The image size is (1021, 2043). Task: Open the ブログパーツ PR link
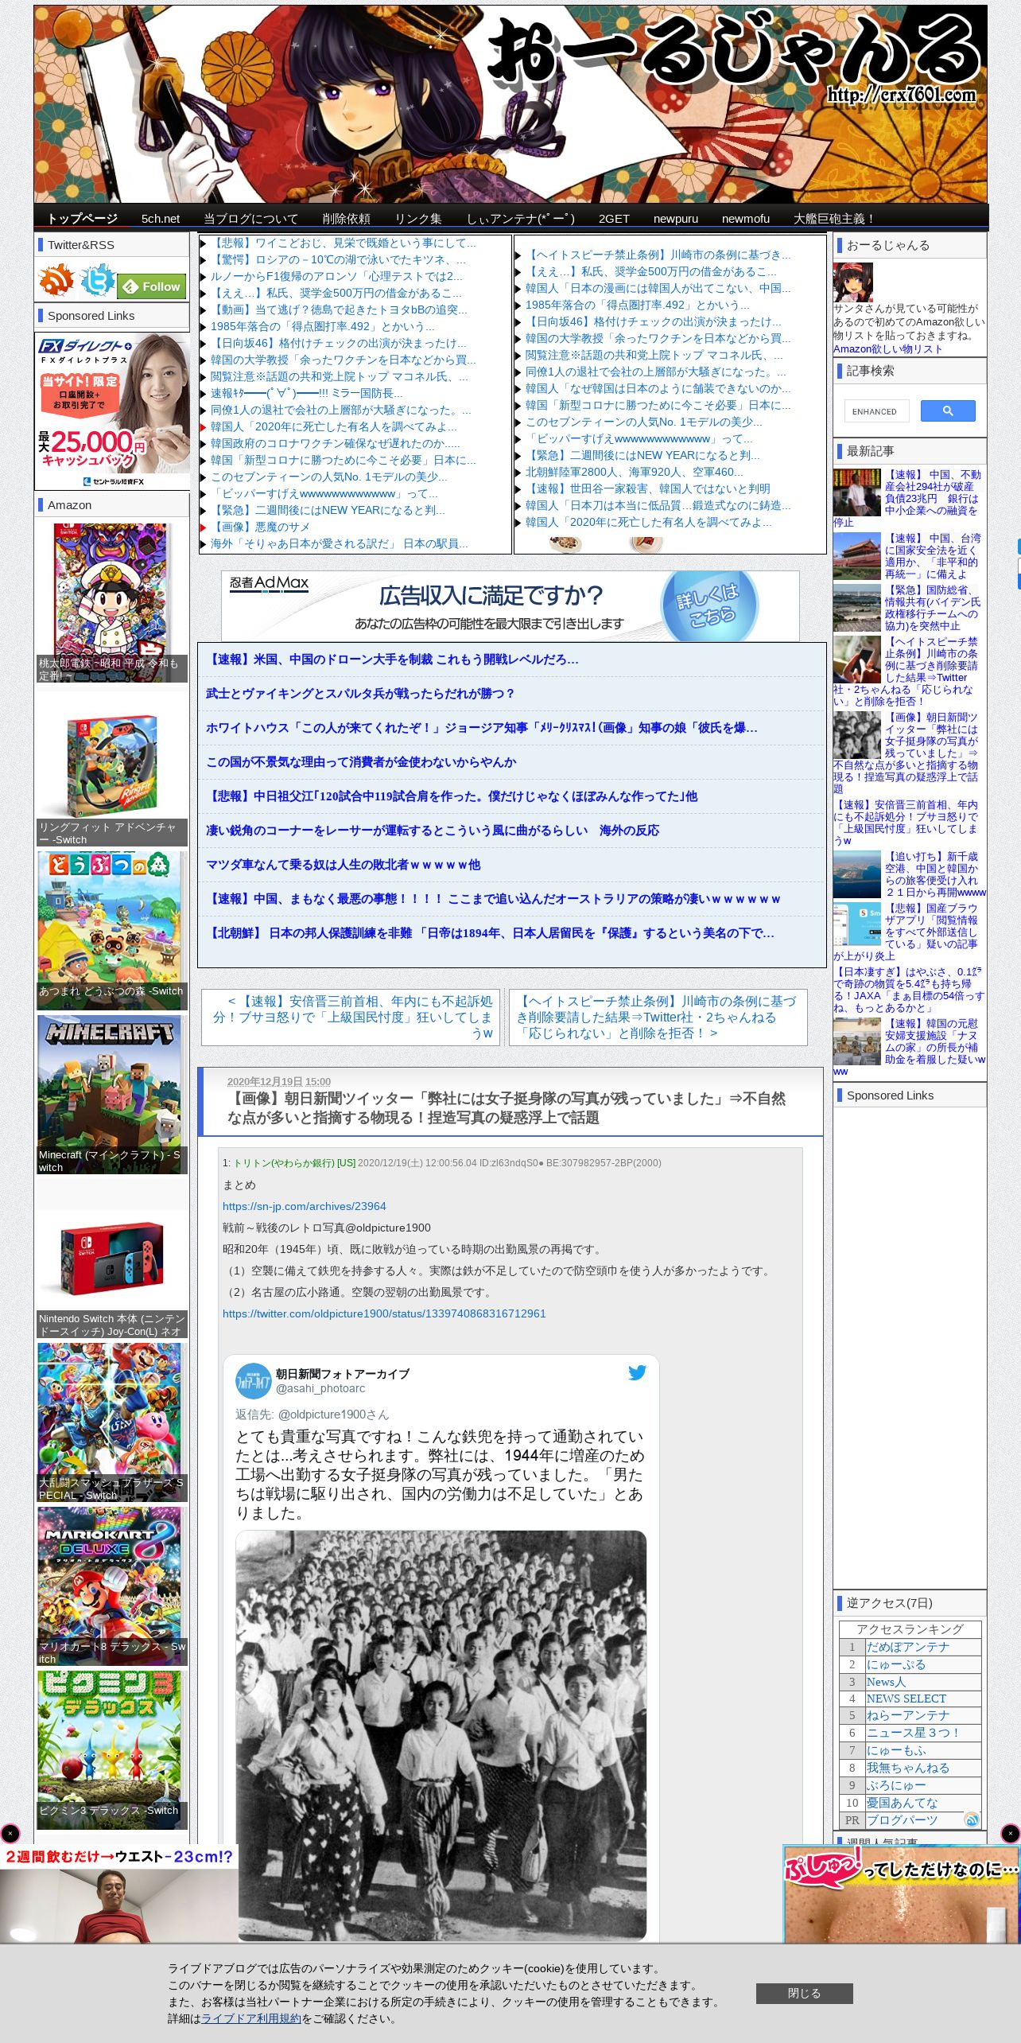[902, 1820]
